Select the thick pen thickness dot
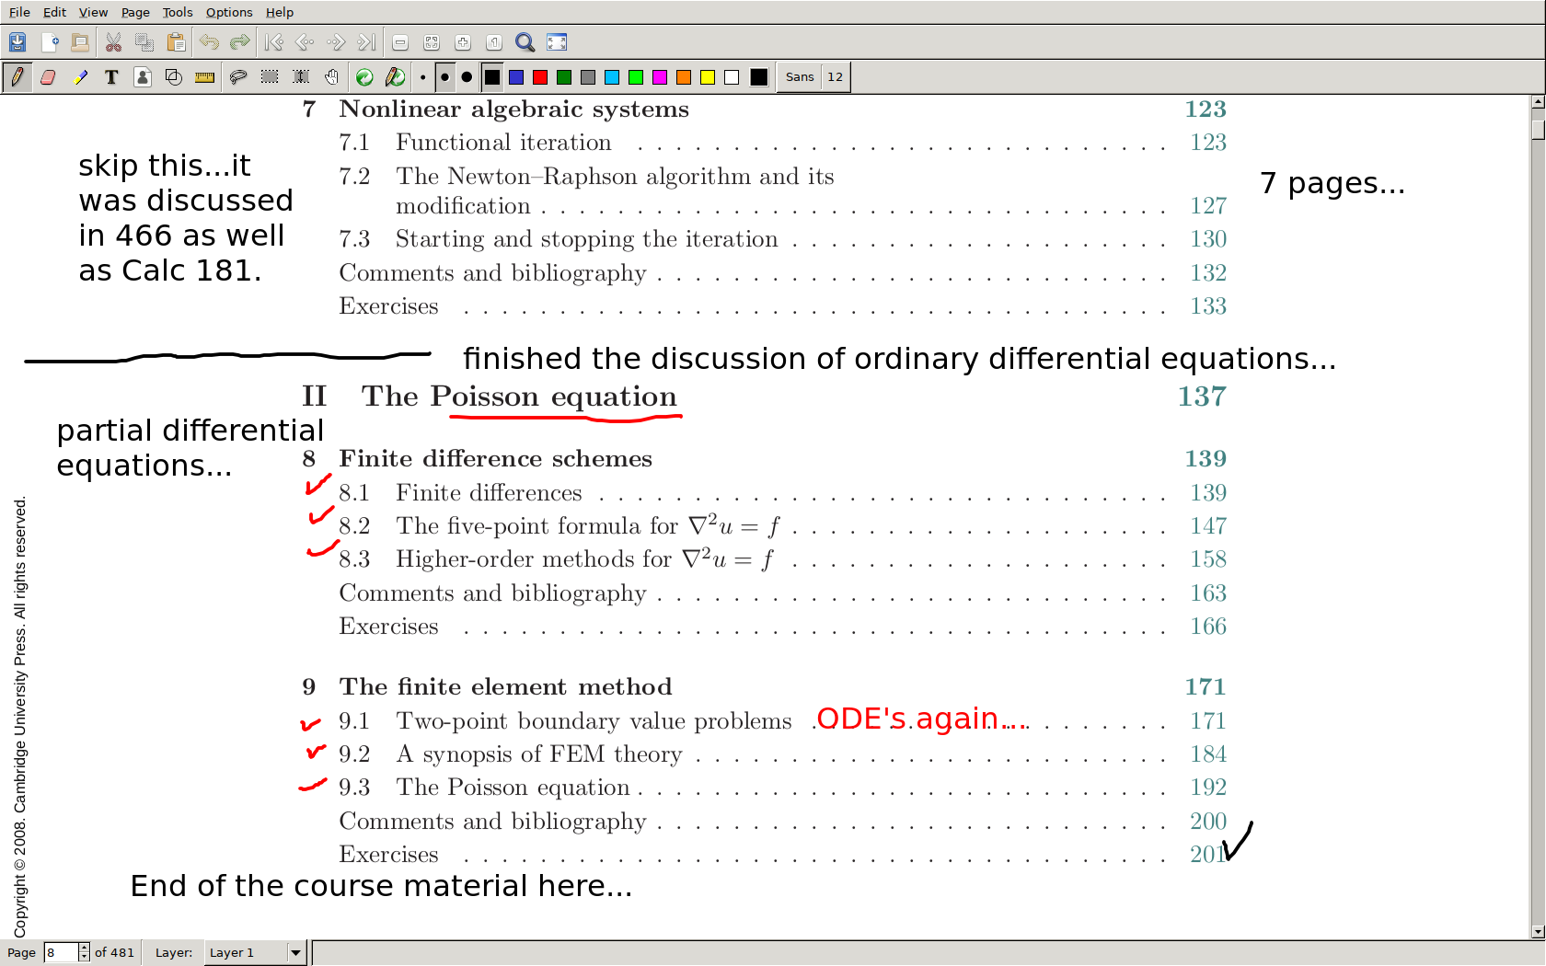Image resolution: width=1546 pixels, height=966 pixels. (467, 77)
